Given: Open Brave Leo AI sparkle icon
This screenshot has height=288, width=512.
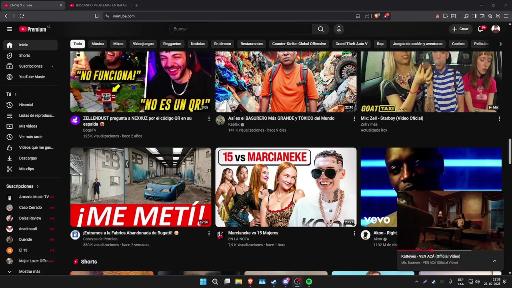Looking at the screenshot, I should tap(490, 16).
